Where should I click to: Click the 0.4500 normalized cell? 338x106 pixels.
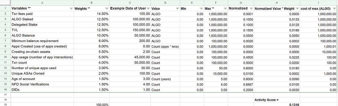(x=241, y=57)
